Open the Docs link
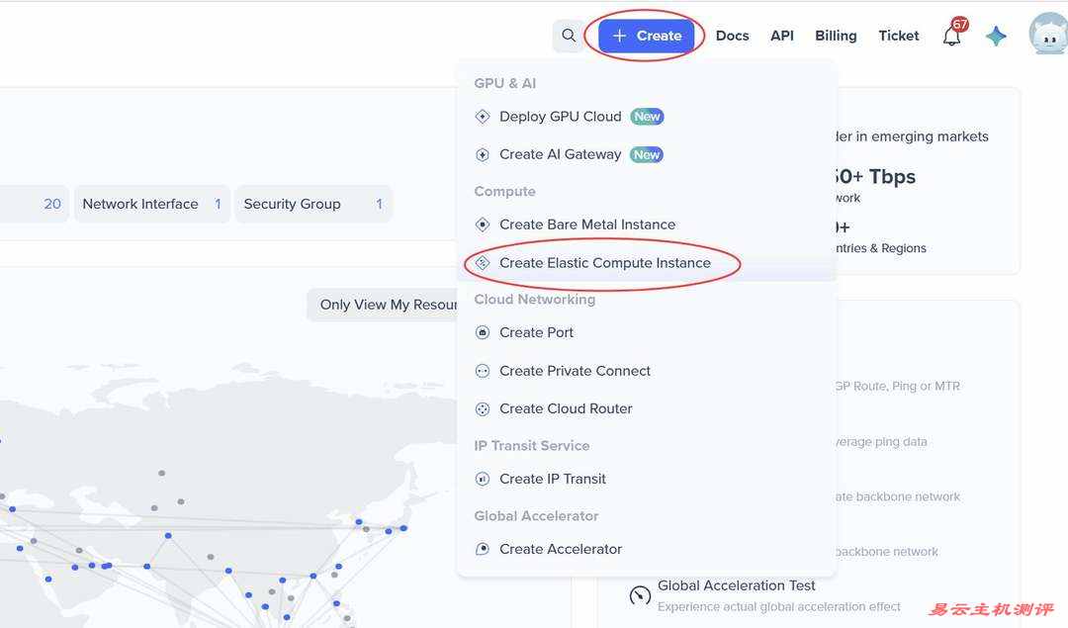Image resolution: width=1068 pixels, height=628 pixels. click(732, 36)
